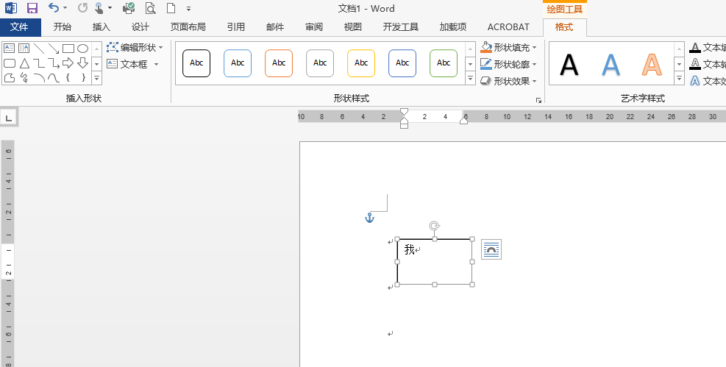Click the Save icon in quick access toolbar
The height and width of the screenshot is (367, 726).
pos(32,8)
